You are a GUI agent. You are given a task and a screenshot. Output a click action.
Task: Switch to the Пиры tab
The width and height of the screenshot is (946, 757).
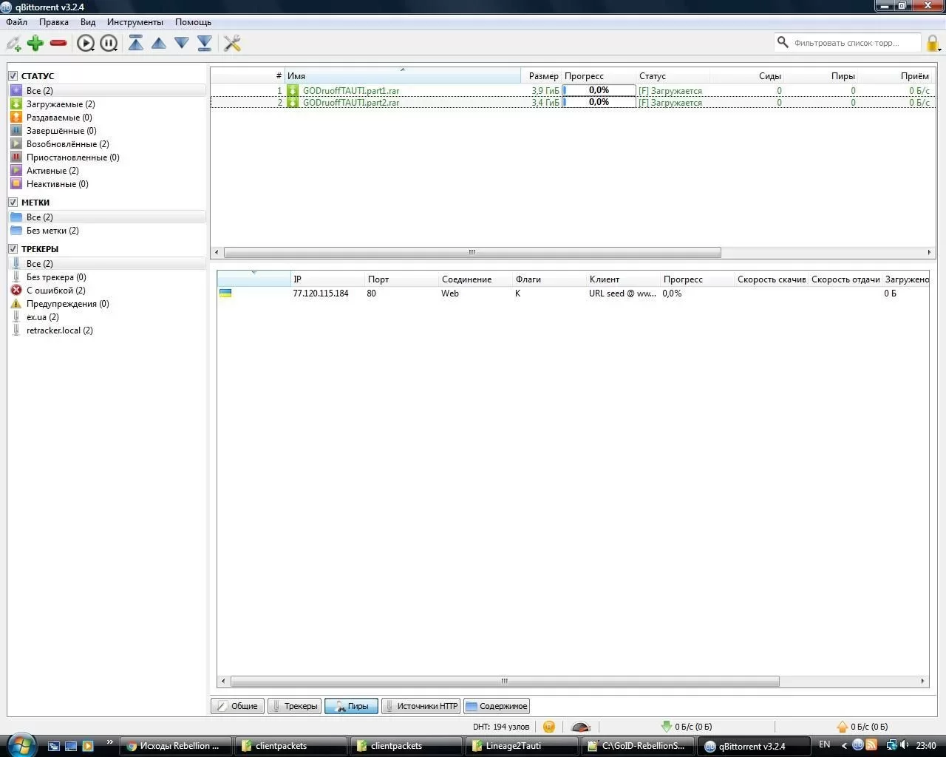(x=352, y=706)
